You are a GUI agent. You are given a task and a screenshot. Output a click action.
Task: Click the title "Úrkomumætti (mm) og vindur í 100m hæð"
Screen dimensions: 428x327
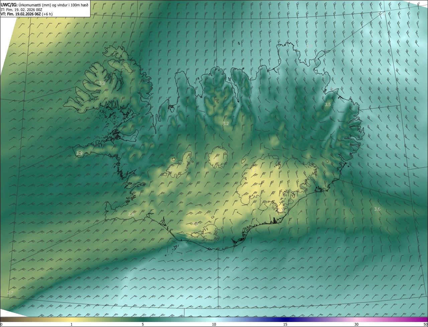pyautogui.click(x=53, y=5)
